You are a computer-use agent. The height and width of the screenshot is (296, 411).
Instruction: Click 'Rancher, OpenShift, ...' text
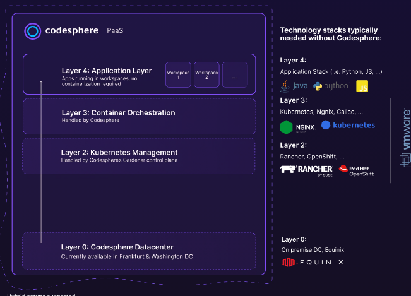click(312, 157)
